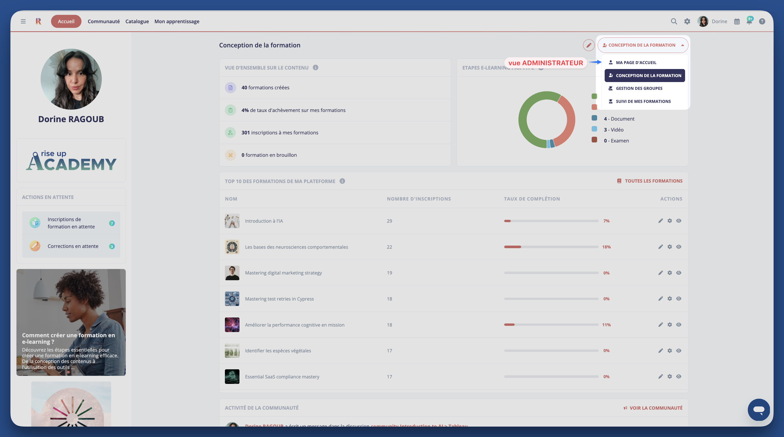Edit Introduction à l'IA with pencil icon

660,221
